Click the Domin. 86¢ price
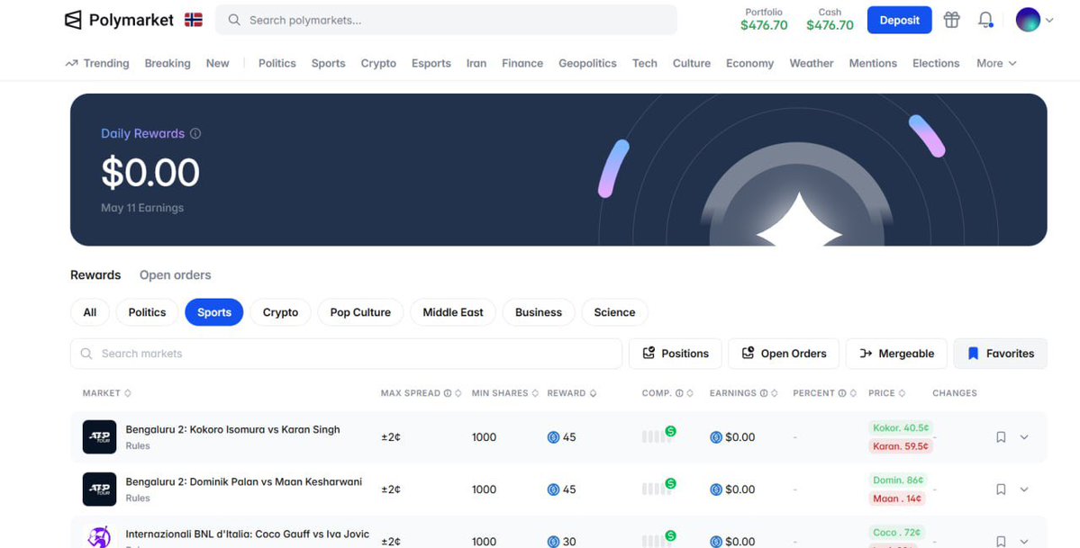Viewport: 1080px width, 548px height. 898,480
